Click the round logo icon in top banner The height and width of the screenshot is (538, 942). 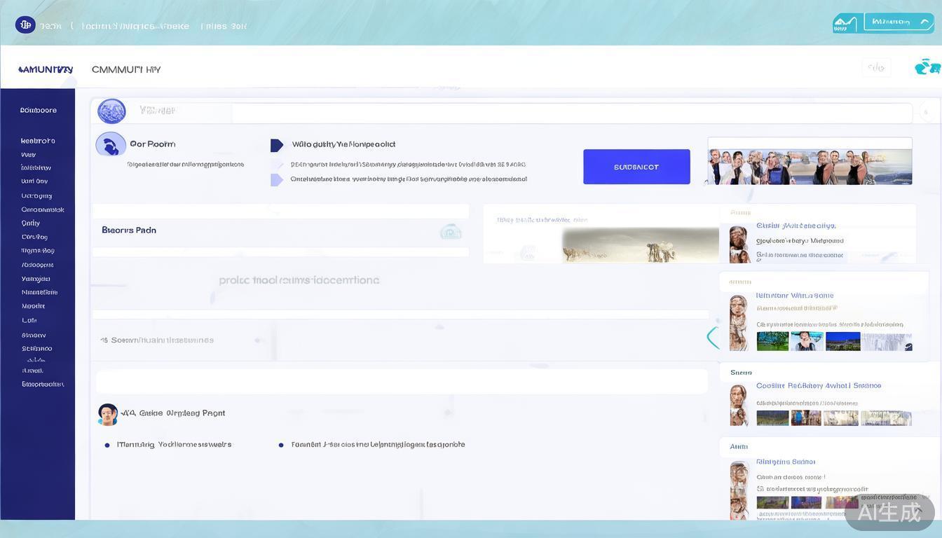click(x=25, y=25)
